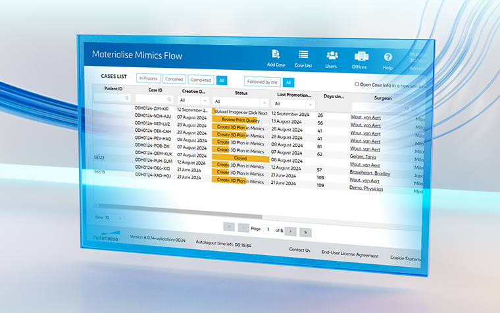Click the materialise logo in footer
This screenshot has width=500, height=313.
pyautogui.click(x=105, y=235)
